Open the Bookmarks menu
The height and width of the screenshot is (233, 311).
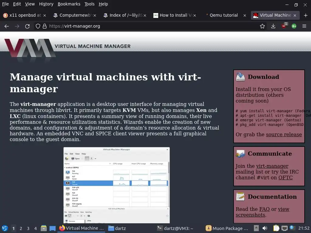coord(69,4)
